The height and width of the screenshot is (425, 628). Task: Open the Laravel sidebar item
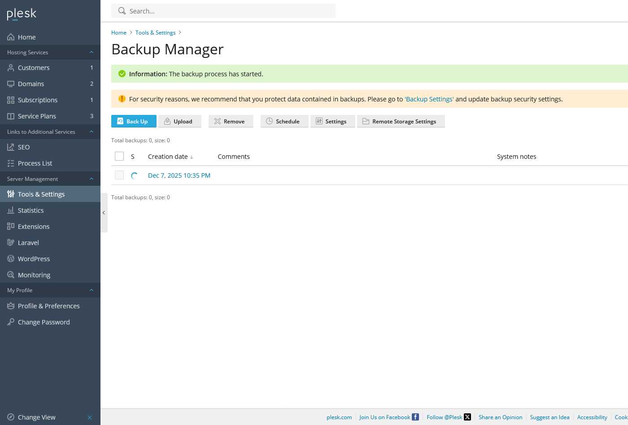(28, 243)
